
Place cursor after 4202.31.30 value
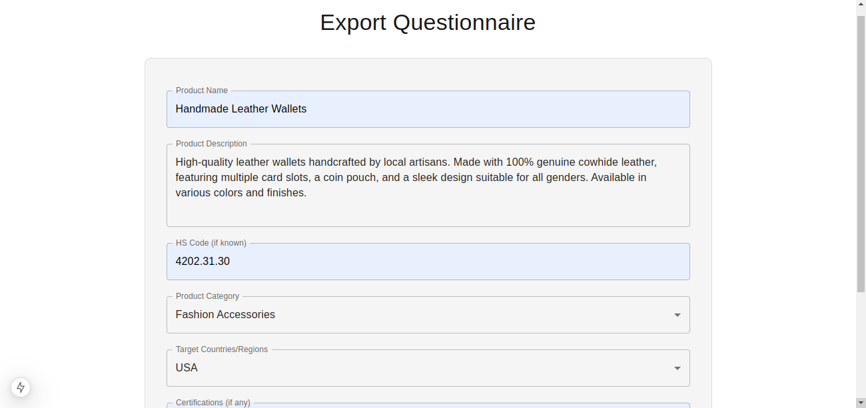click(x=230, y=261)
